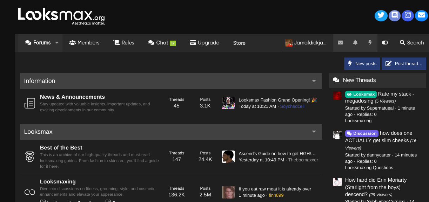Open the News & Announcements forum

pos(72,97)
